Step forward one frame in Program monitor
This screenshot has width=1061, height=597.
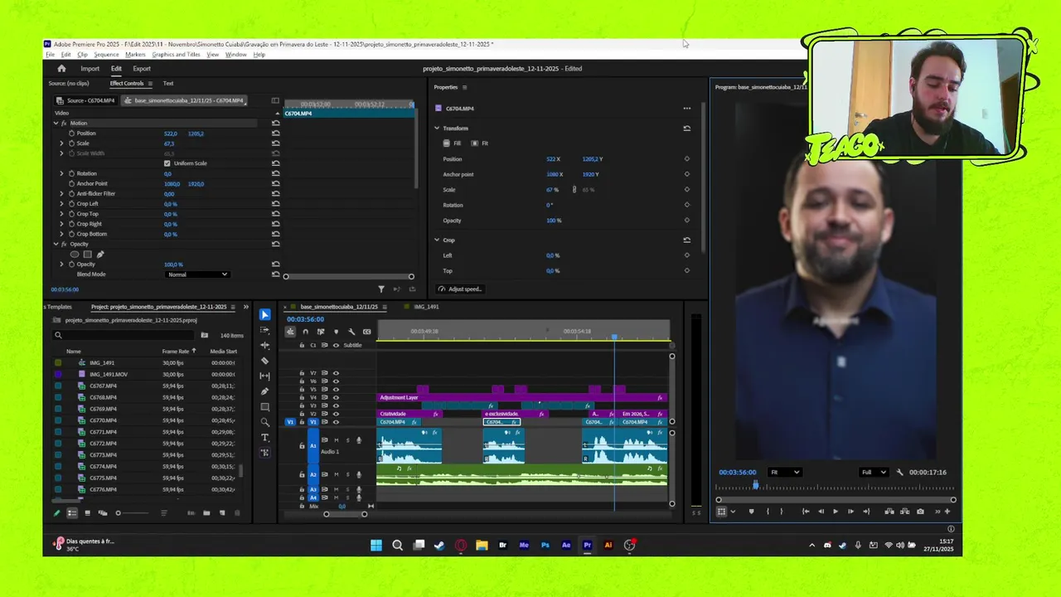point(850,512)
